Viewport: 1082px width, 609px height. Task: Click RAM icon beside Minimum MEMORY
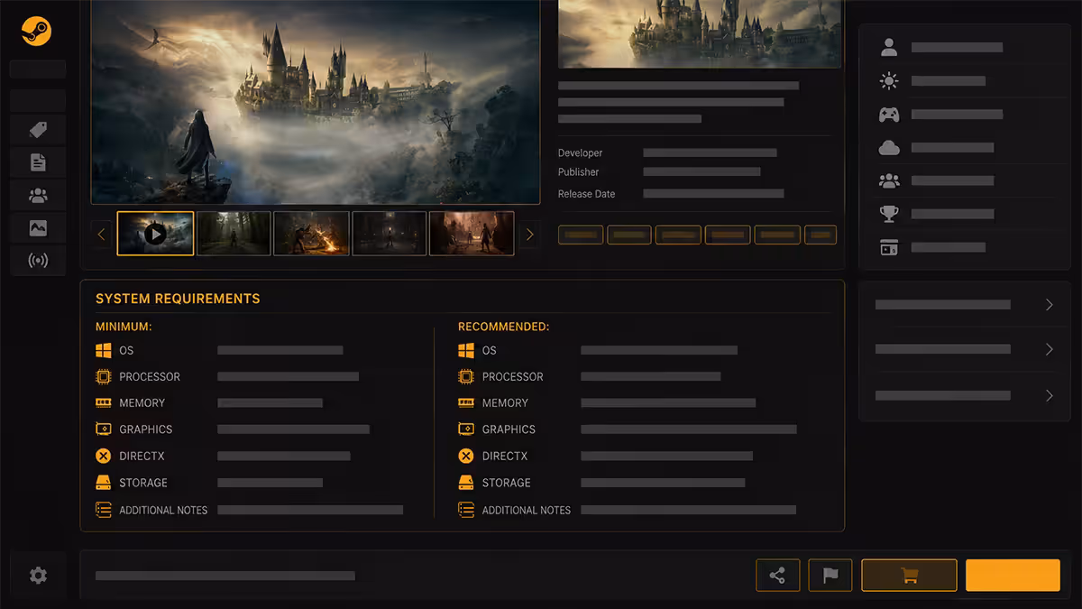click(103, 402)
